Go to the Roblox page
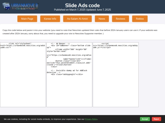Viewport: 165px width, 123px height. [x=140, y=19]
